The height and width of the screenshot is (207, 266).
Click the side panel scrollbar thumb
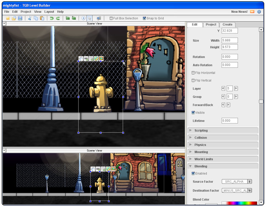(261, 101)
